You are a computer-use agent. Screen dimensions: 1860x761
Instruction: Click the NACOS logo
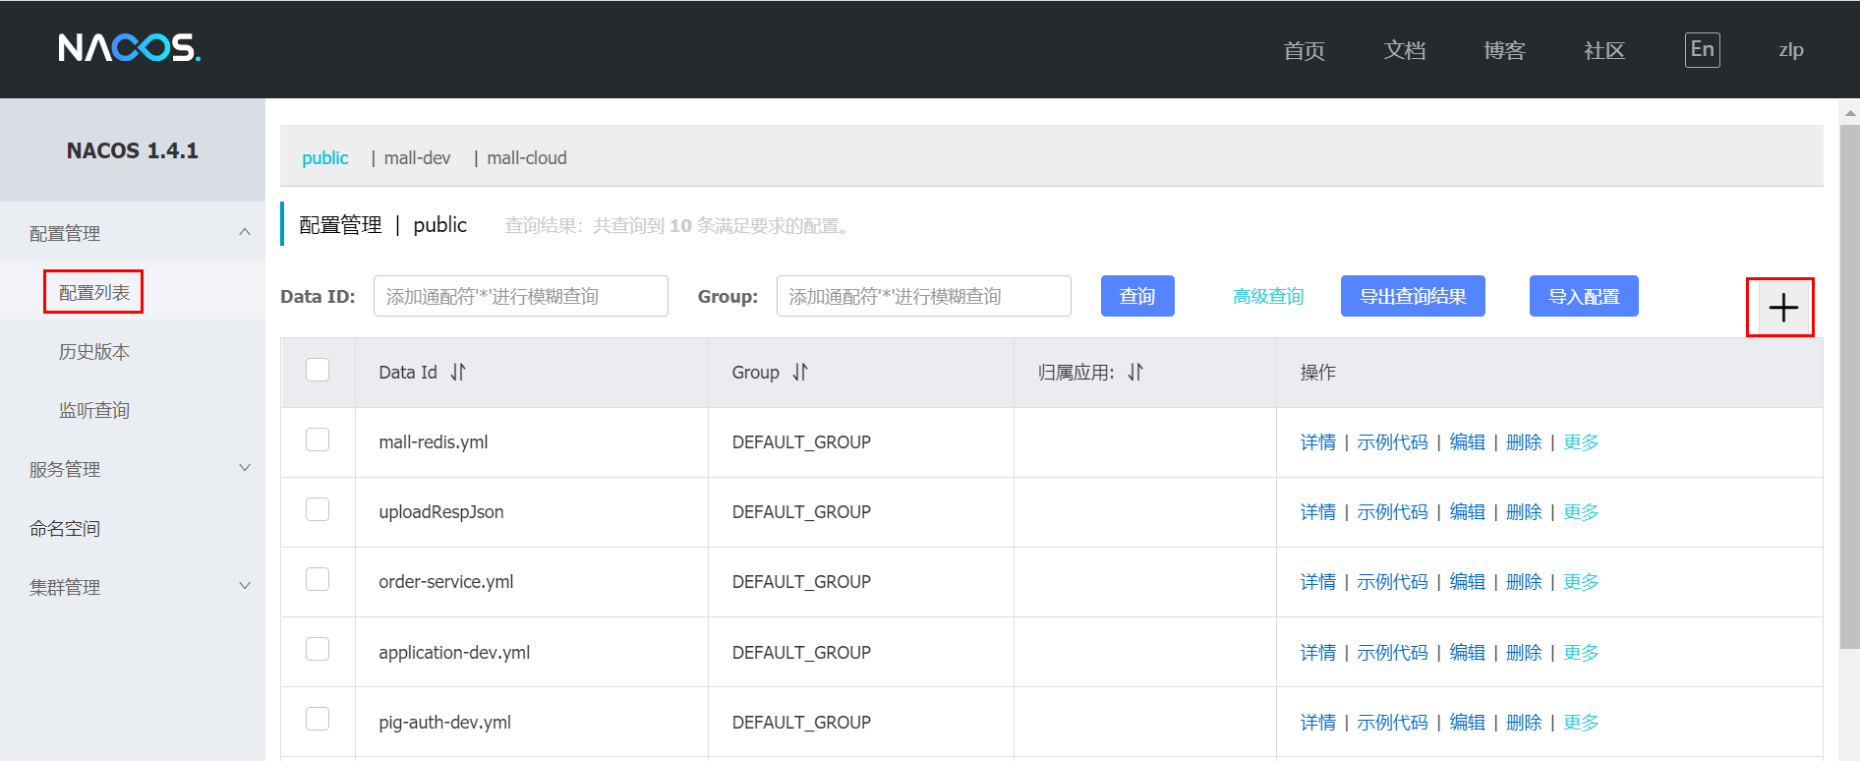coord(129,47)
